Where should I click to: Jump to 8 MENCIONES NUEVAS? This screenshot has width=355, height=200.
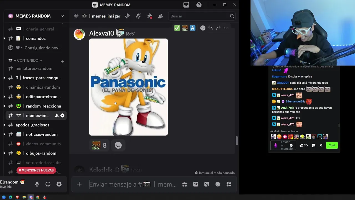36,170
